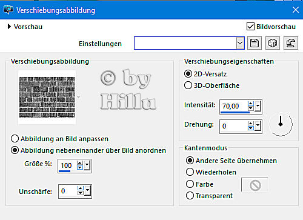This screenshot has width=303, height=220.
Task: Click the disabled Farbe color swatch
Action: (255, 185)
